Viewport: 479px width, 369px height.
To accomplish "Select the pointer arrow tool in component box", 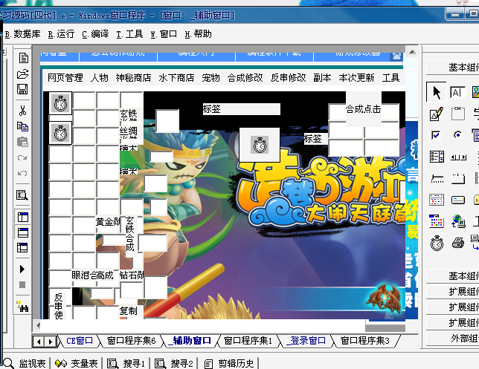I will pos(436,92).
